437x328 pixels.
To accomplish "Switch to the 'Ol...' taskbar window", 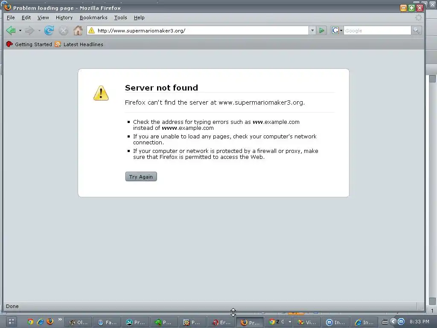I will coord(79,322).
